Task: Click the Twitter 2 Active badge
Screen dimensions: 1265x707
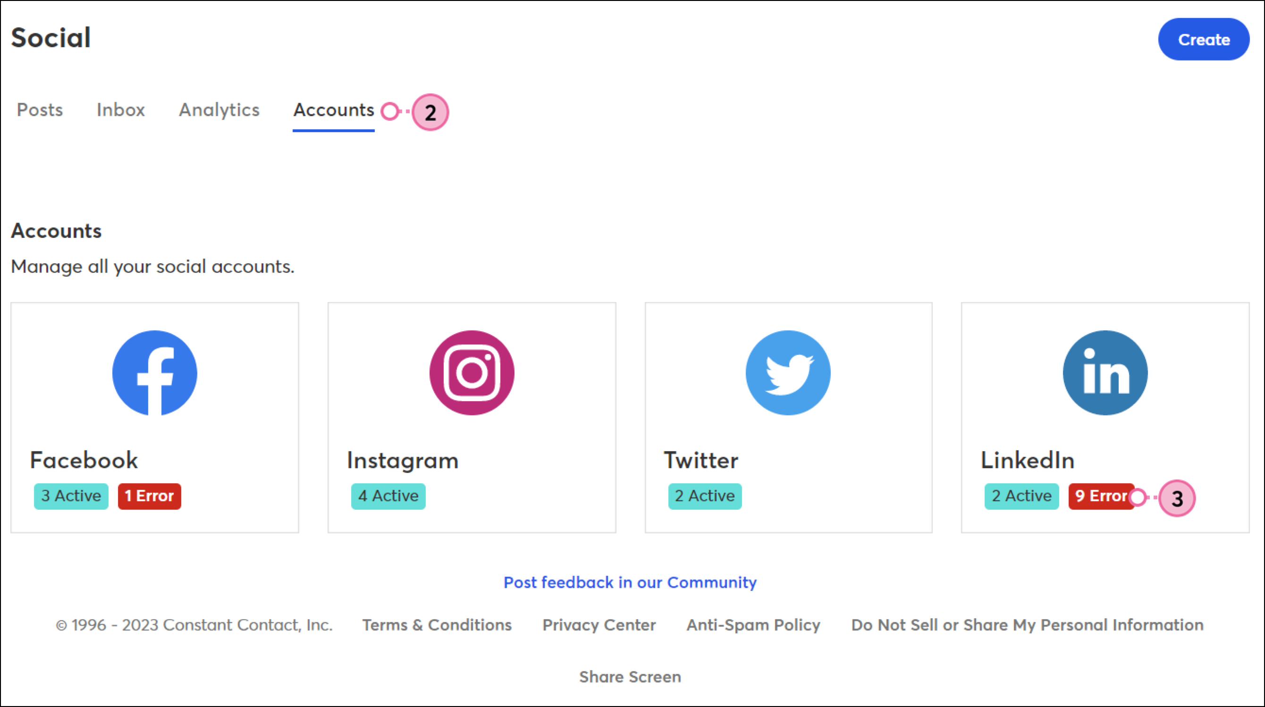Action: [705, 496]
